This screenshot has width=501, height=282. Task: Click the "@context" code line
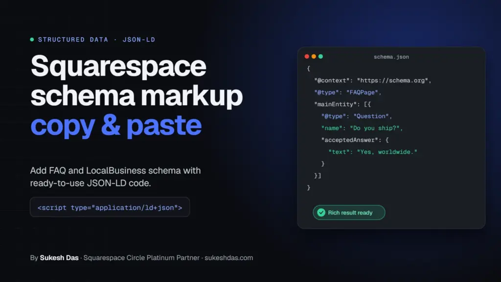point(372,81)
